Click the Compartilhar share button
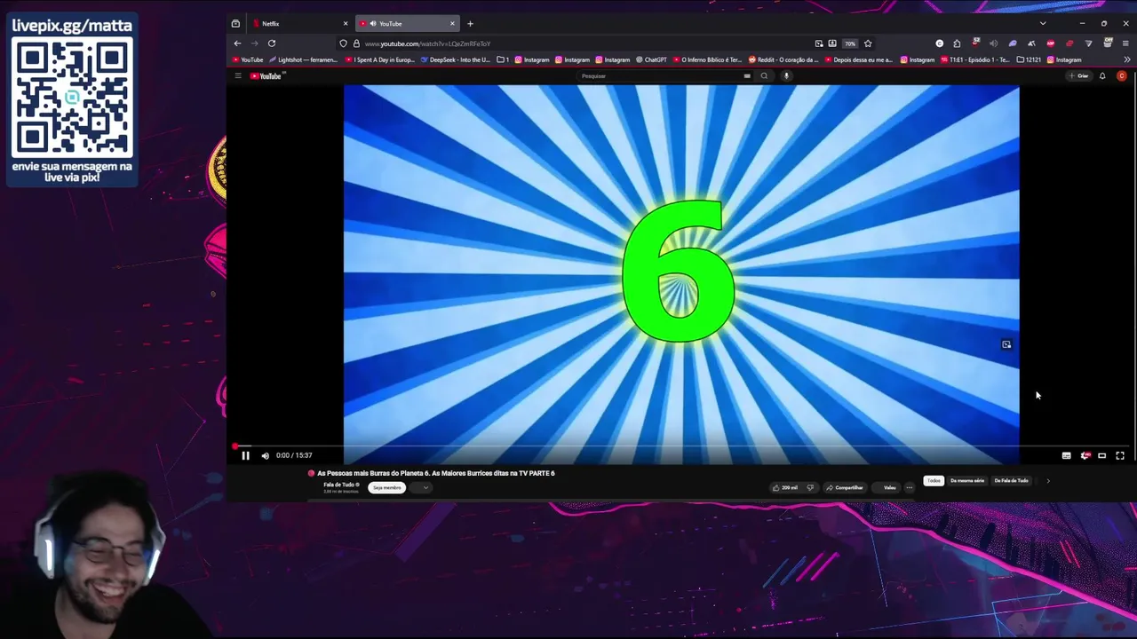 (x=845, y=487)
